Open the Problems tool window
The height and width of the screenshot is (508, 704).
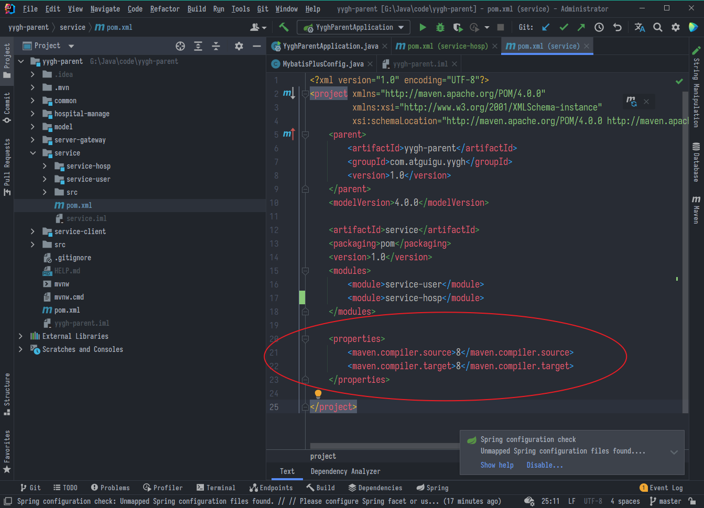point(110,488)
